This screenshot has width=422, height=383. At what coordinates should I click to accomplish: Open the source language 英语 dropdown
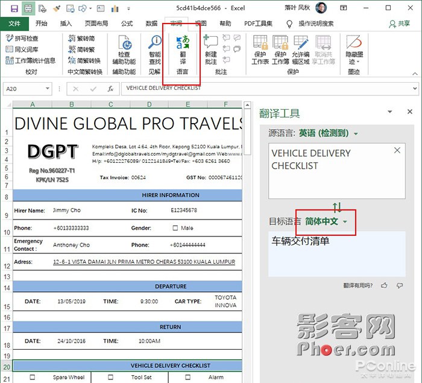(x=329, y=133)
